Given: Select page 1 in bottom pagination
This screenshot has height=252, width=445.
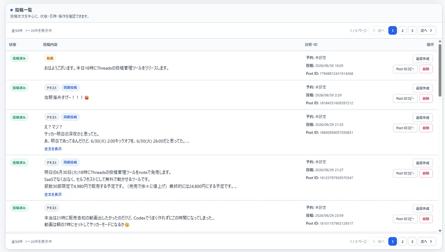Looking at the screenshot, I should click(x=393, y=242).
